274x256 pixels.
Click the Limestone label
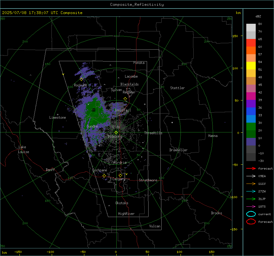tap(58, 117)
